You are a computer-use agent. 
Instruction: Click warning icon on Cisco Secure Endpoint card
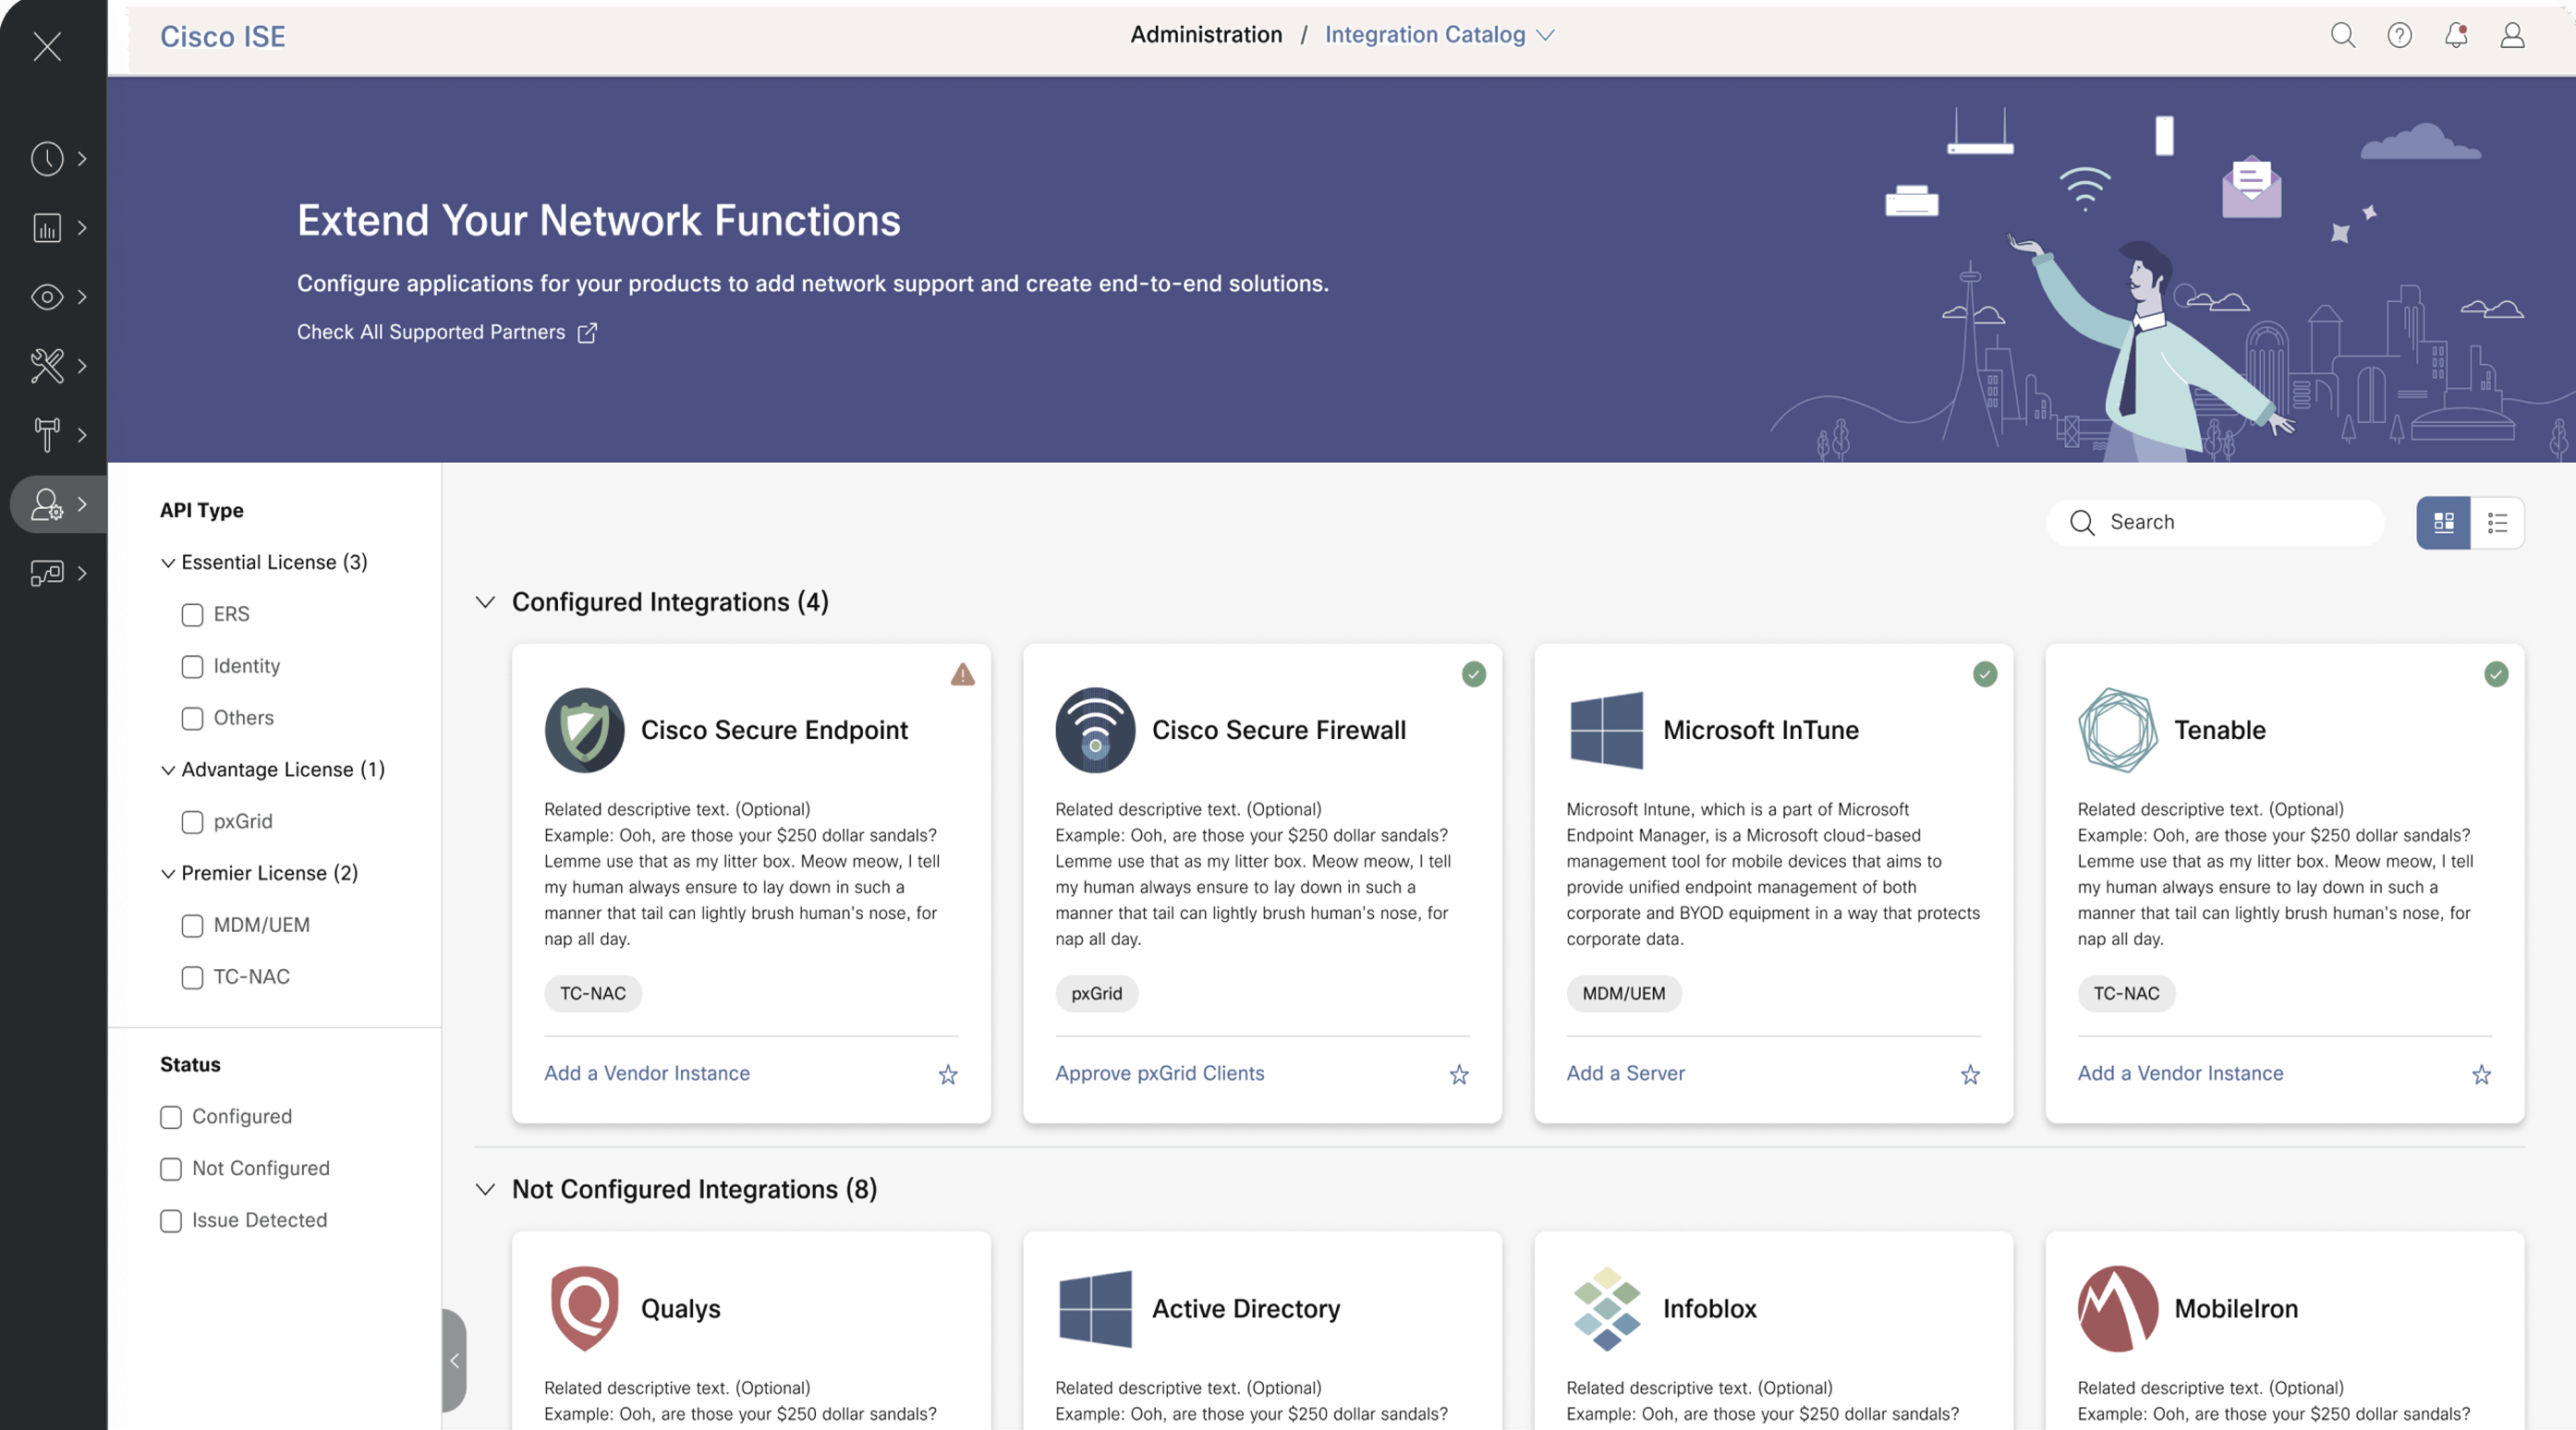[x=962, y=674]
